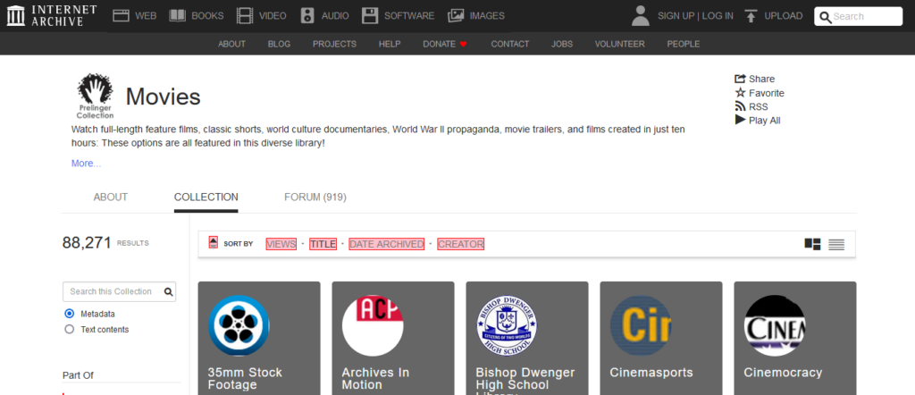915x395 pixels.
Task: Select the Text contents radio button
Action: (70, 329)
